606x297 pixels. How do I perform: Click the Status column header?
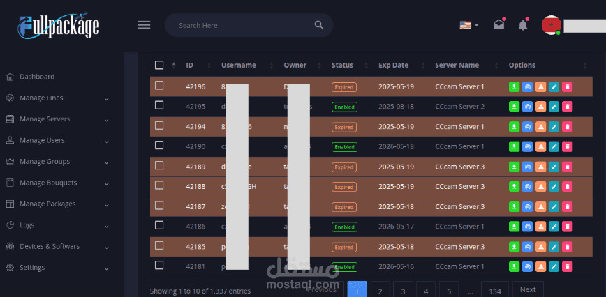click(x=342, y=65)
